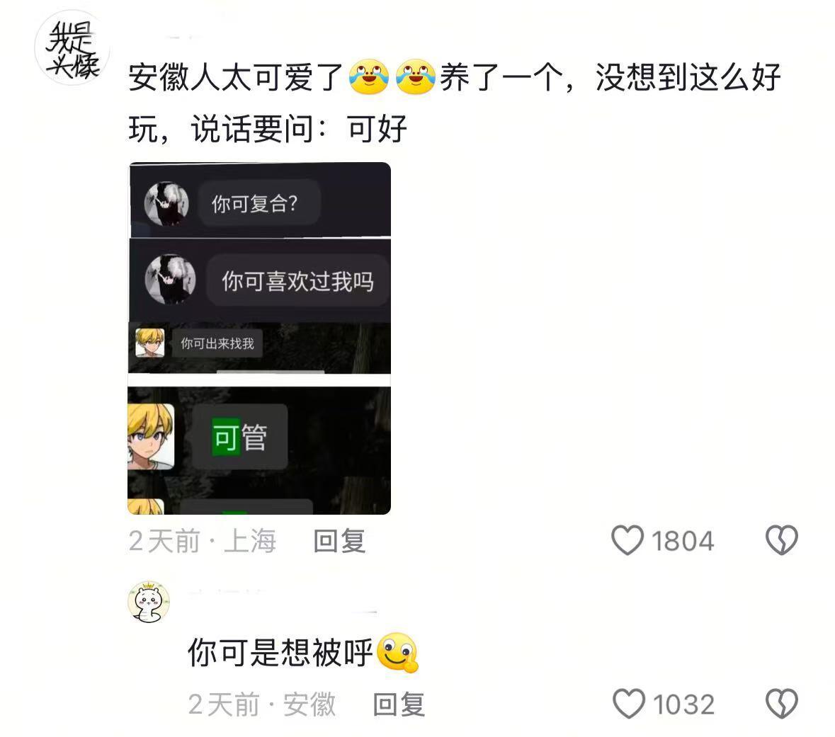Open the attached chat screenshot image
The image size is (835, 737).
coord(259,338)
